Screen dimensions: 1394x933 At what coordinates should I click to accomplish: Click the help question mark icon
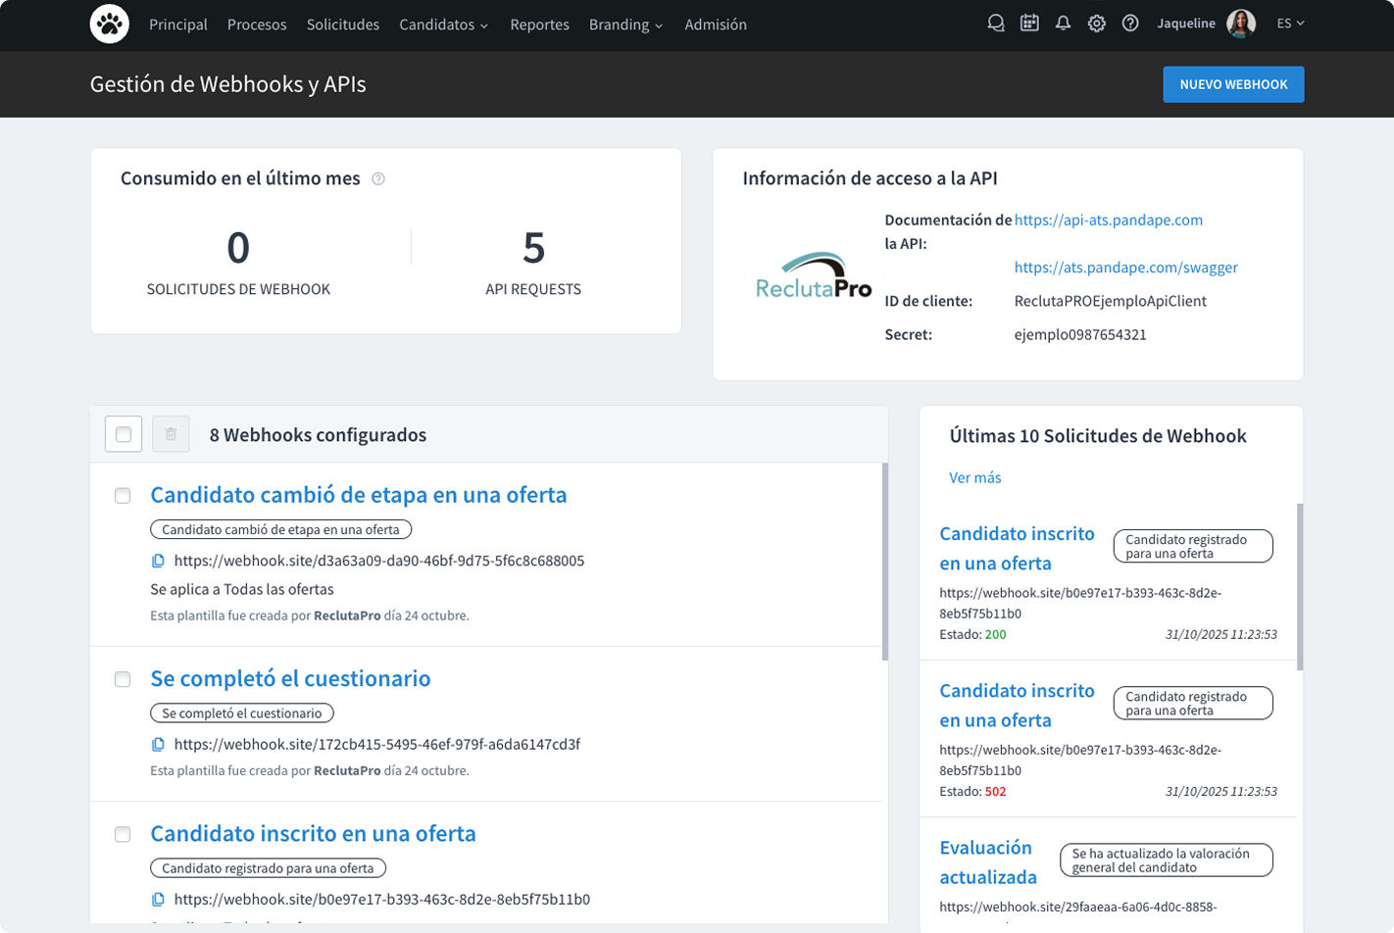pos(1132,24)
